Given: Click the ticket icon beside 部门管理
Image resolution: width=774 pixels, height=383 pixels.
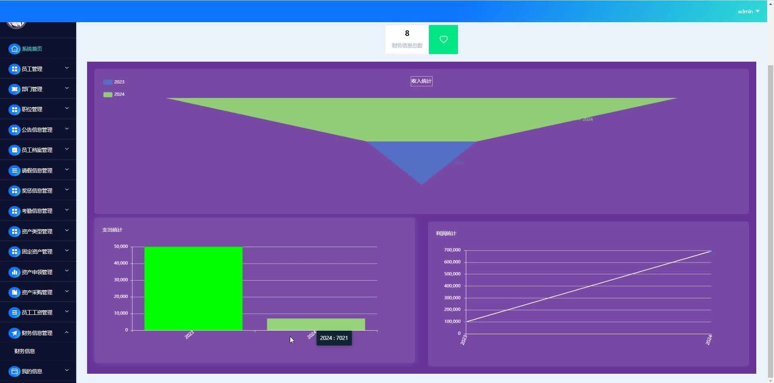Looking at the screenshot, I should point(15,89).
